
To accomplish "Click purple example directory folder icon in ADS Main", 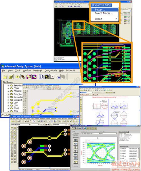I will click(29, 77).
